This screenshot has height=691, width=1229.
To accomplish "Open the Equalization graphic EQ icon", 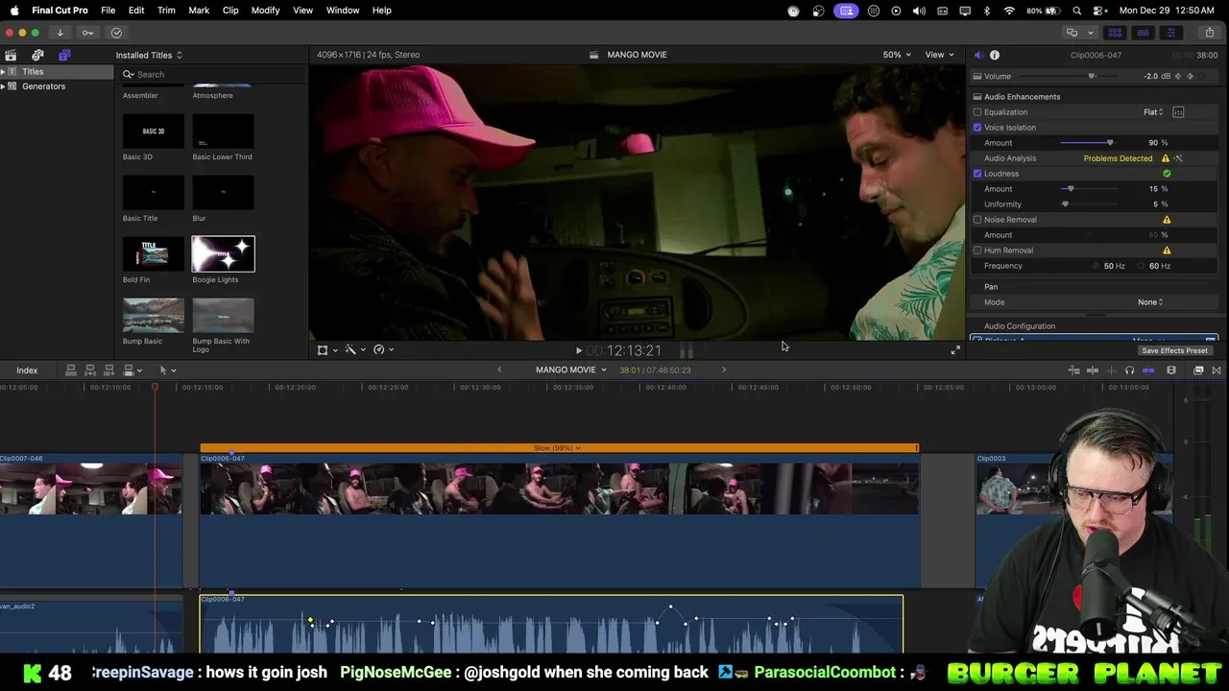I will point(1178,112).
